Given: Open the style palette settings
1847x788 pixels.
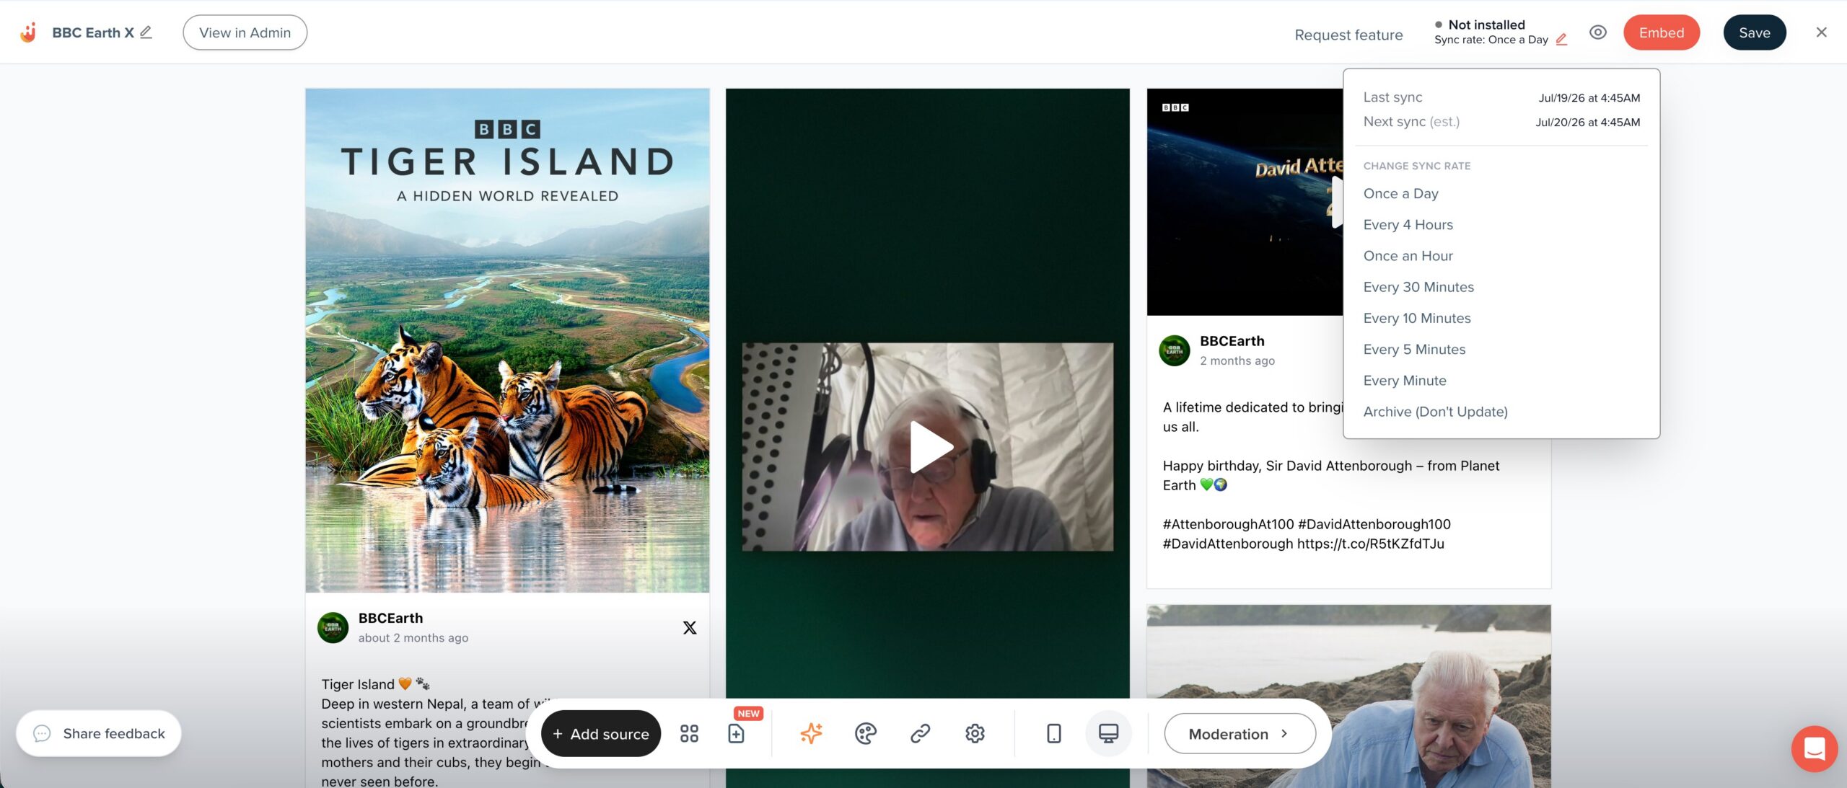Looking at the screenshot, I should 866,733.
